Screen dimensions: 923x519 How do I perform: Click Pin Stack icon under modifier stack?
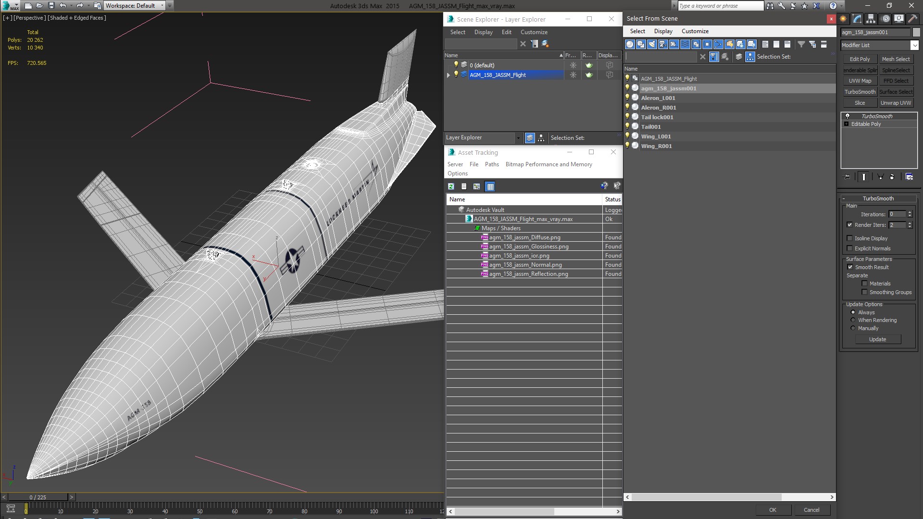(847, 177)
